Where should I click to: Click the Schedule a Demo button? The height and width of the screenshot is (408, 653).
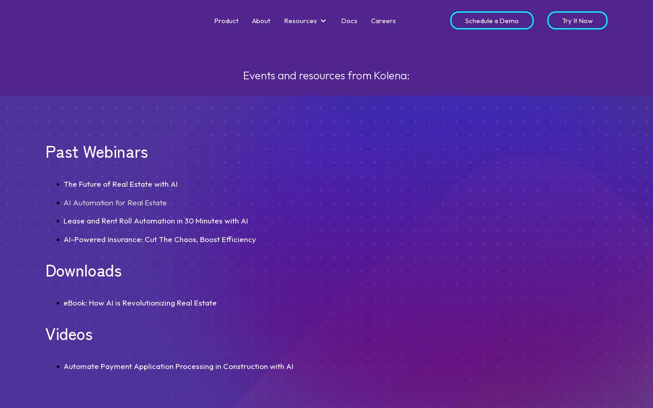(x=492, y=20)
